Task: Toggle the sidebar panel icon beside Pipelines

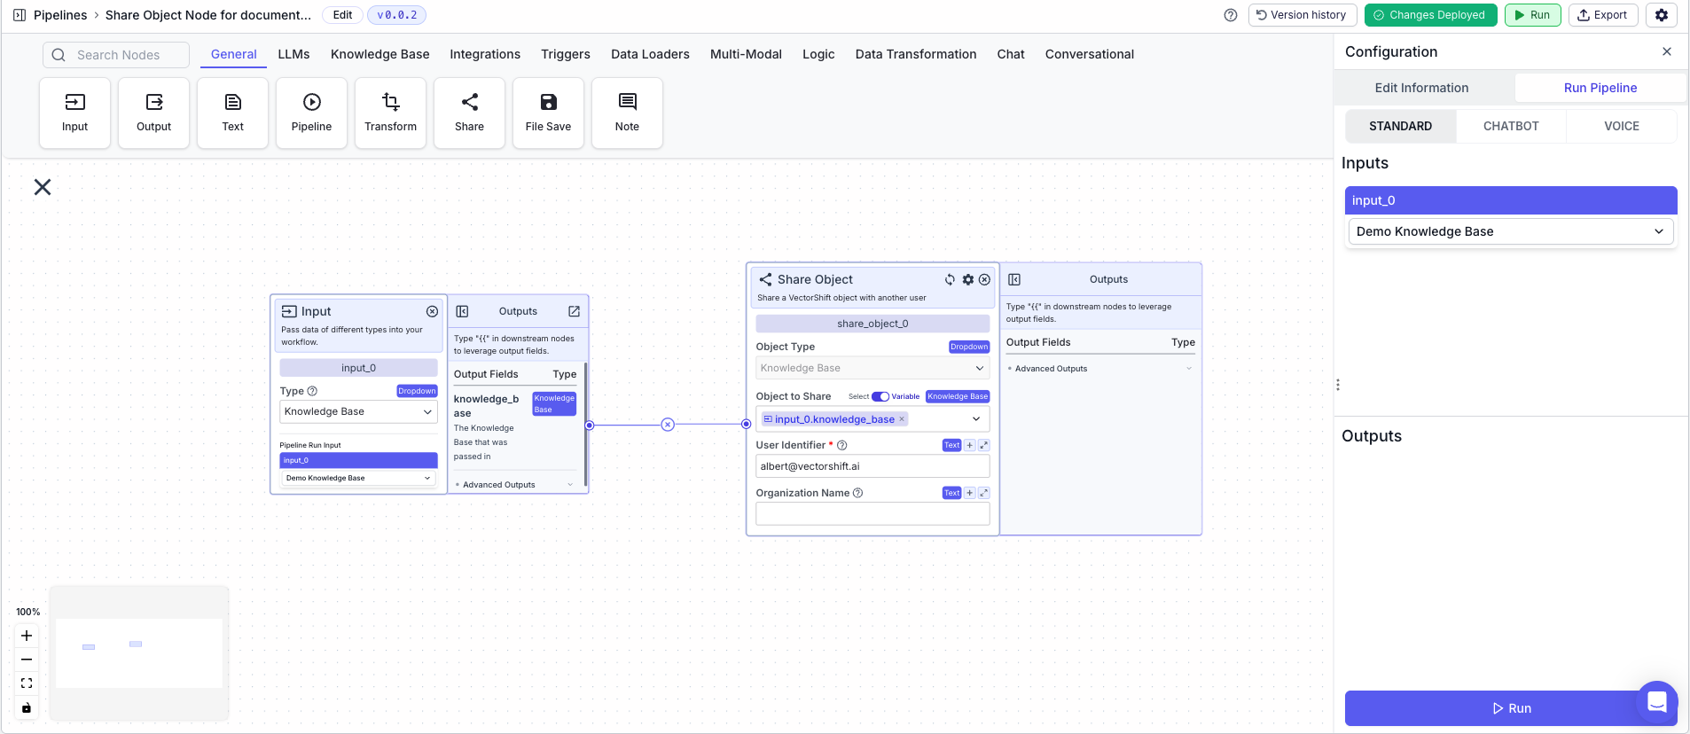Action: pos(20,15)
